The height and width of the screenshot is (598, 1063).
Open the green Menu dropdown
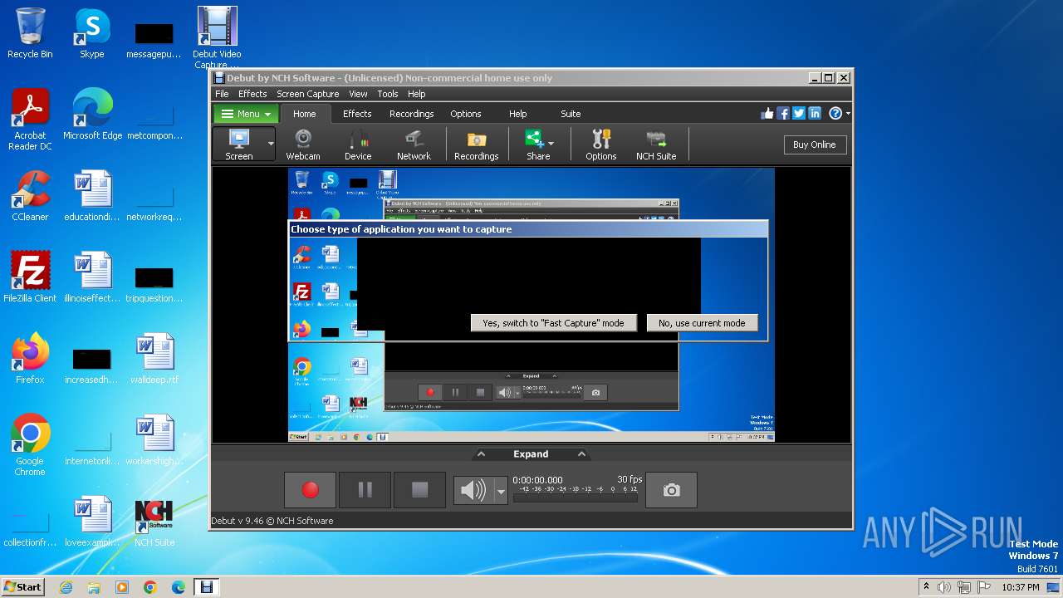[x=247, y=114]
